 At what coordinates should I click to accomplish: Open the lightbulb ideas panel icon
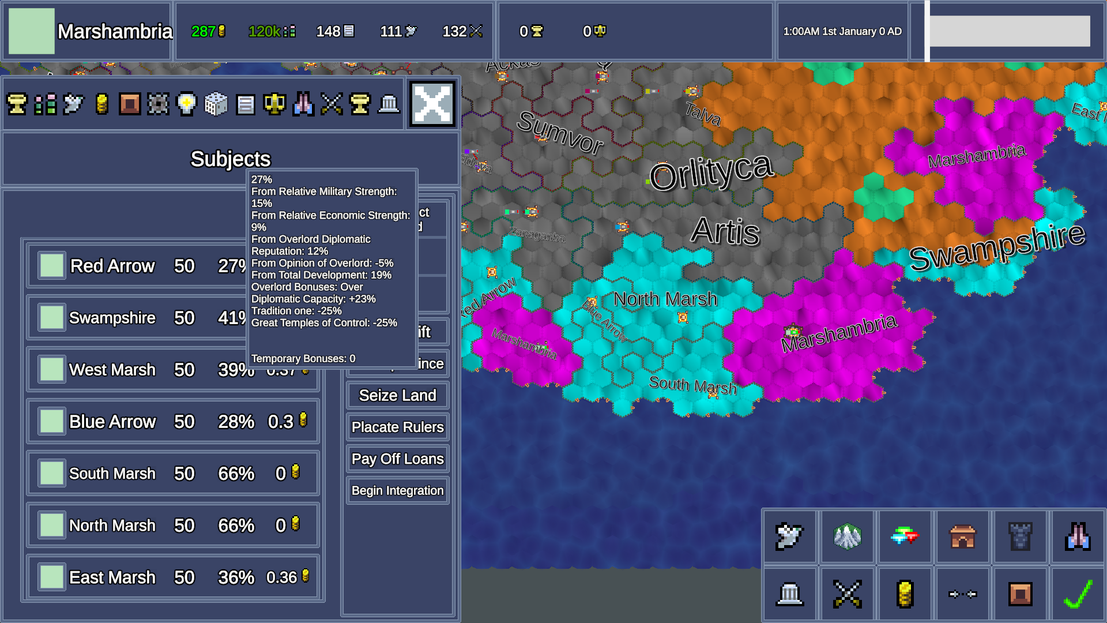point(186,104)
